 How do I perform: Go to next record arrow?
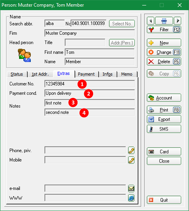(x=178, y=21)
